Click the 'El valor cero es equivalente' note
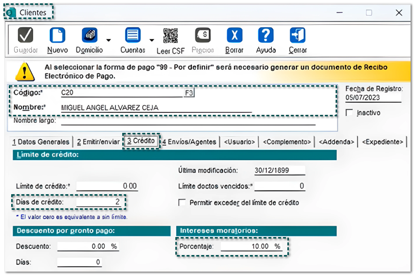This screenshot has width=415, height=276. (x=72, y=217)
